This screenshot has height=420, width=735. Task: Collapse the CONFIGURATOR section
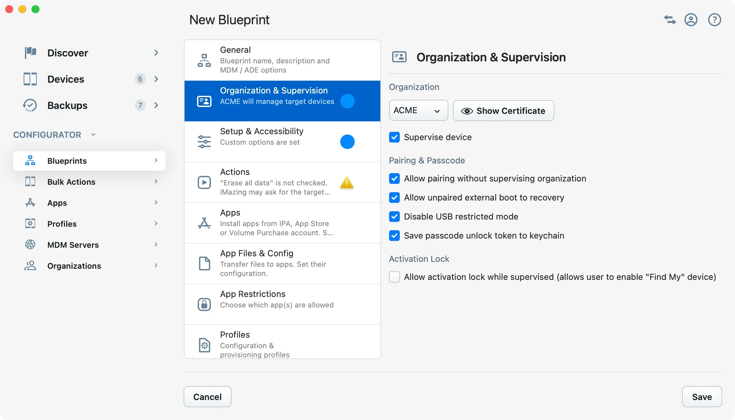(x=93, y=134)
